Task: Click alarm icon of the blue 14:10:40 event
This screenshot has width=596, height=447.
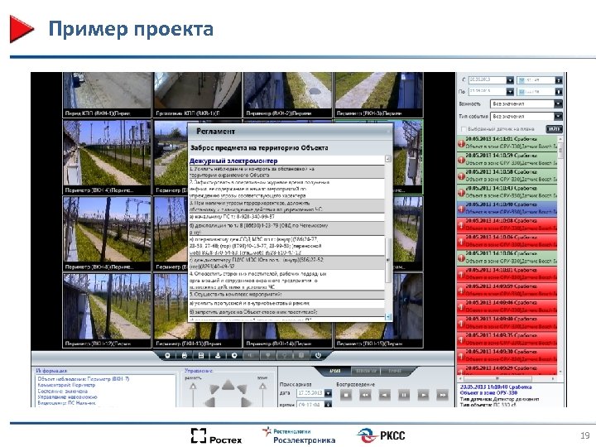Action: (461, 209)
